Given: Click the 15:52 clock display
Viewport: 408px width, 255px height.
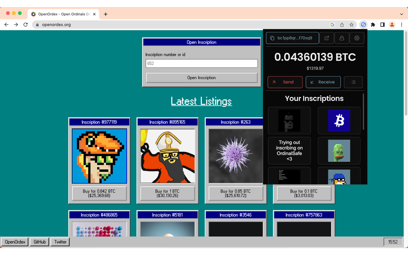Looking at the screenshot, I should [393, 242].
